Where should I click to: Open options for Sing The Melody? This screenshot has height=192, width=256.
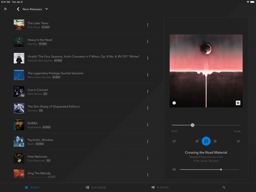148,175
